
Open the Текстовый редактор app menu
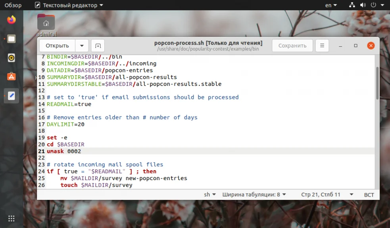pyautogui.click(x=69, y=5)
